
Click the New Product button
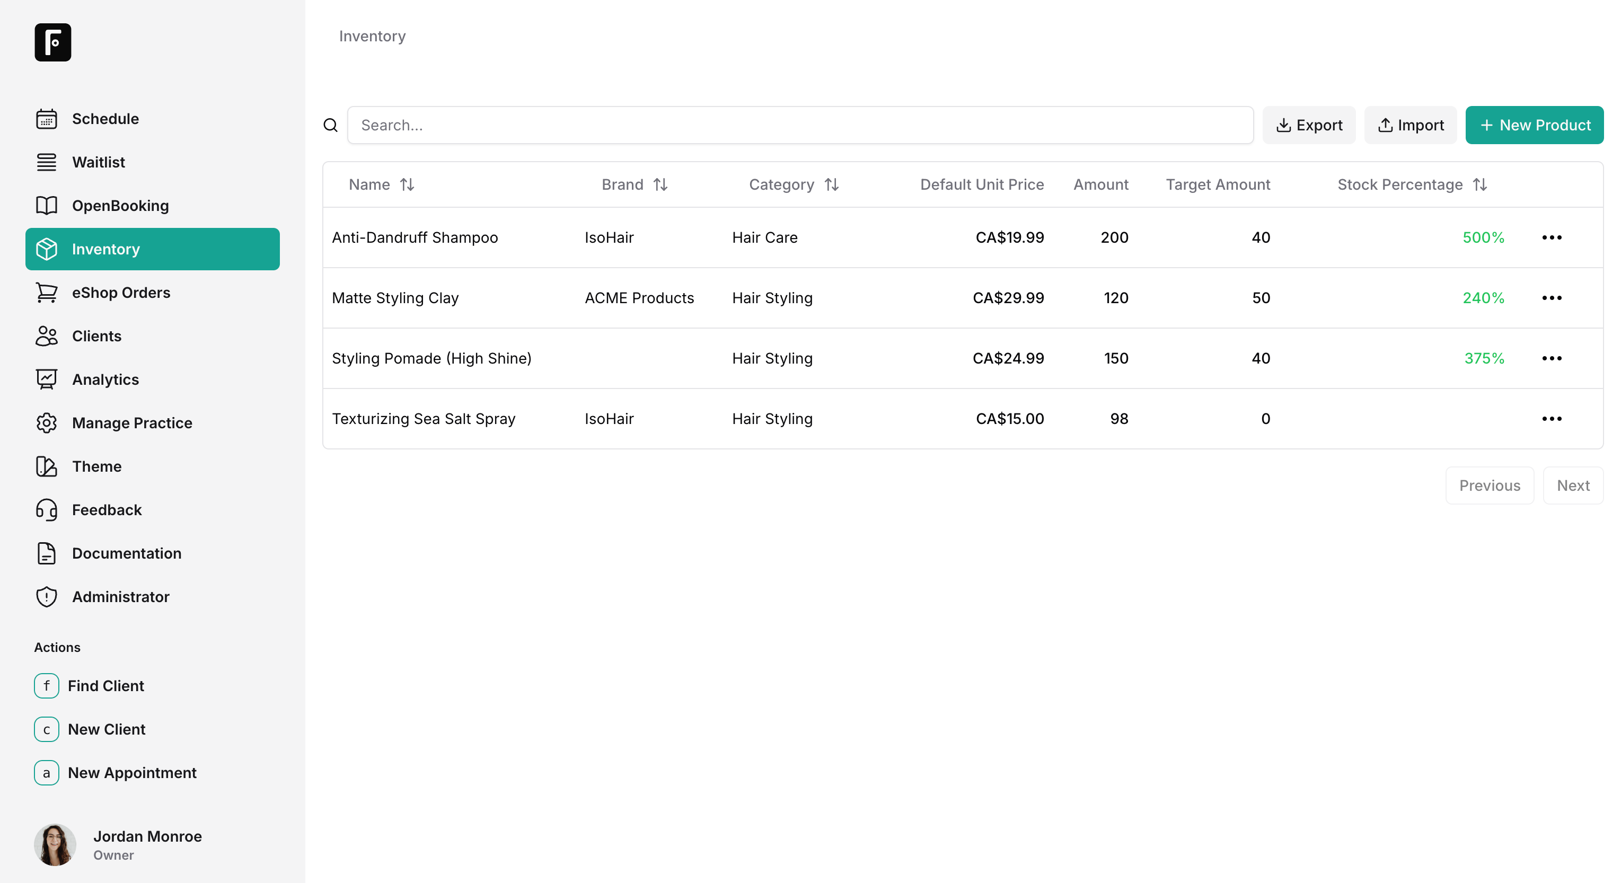click(1534, 125)
